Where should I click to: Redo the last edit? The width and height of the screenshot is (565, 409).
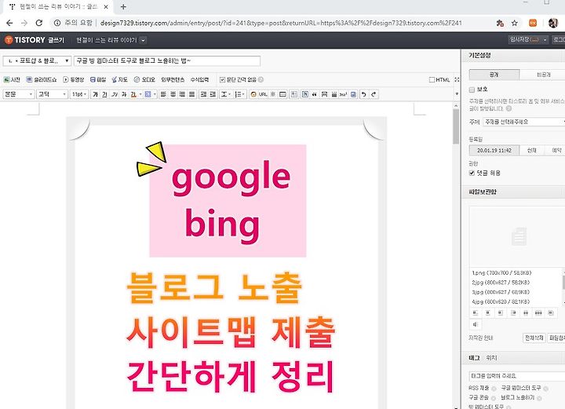[x=374, y=94]
